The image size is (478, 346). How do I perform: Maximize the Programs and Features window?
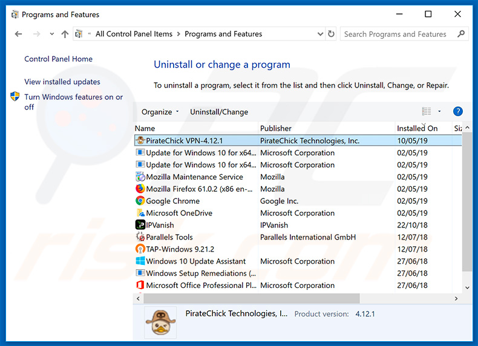(x=428, y=14)
